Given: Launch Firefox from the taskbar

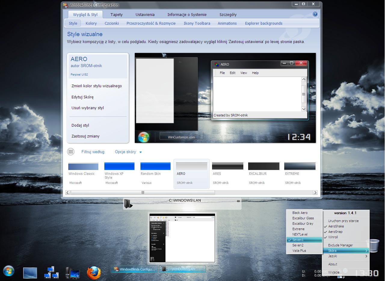Looking at the screenshot, I should click(94, 273).
